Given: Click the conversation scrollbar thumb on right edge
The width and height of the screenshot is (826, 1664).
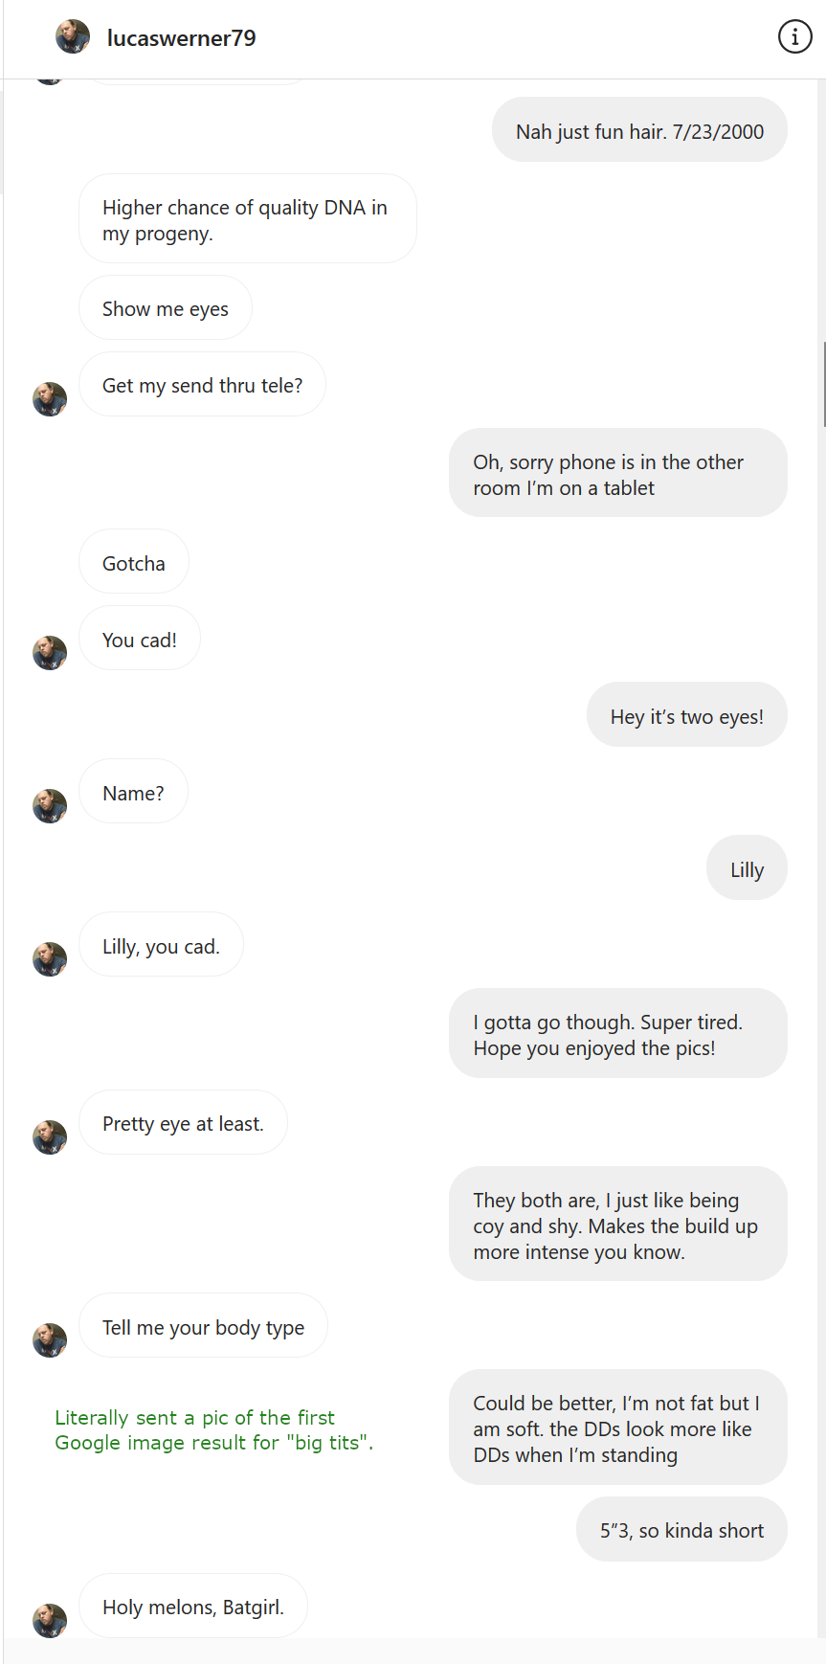Looking at the screenshot, I should coord(823,383).
